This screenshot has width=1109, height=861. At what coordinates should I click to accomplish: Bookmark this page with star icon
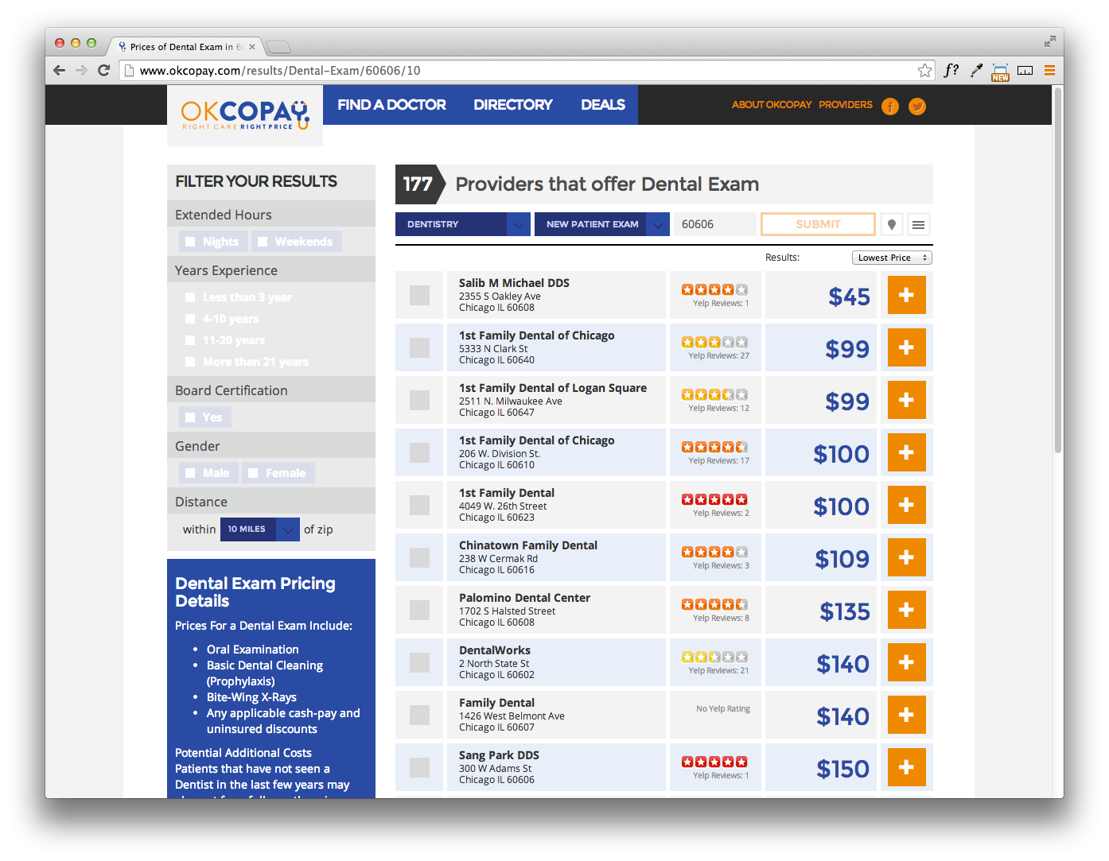click(x=924, y=70)
